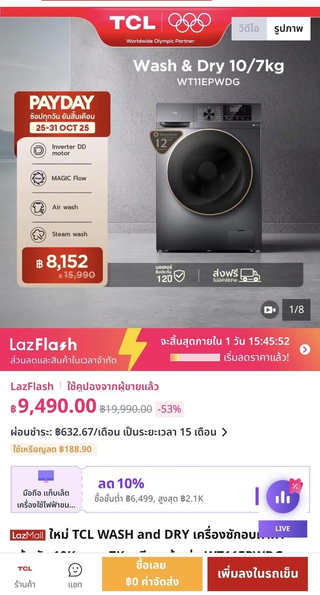This screenshot has height=595, width=320.
Task: Tap the LazFlash sale progress bar
Action: pos(195,357)
